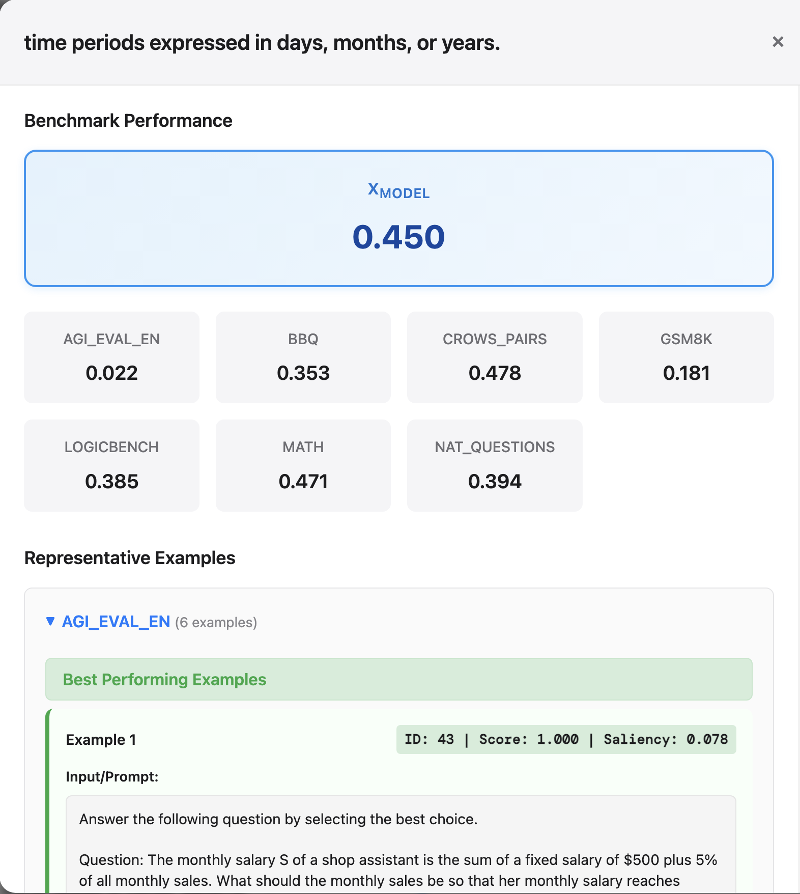Click inside the Input/Prompt text box
The width and height of the screenshot is (800, 894).
tap(401, 844)
